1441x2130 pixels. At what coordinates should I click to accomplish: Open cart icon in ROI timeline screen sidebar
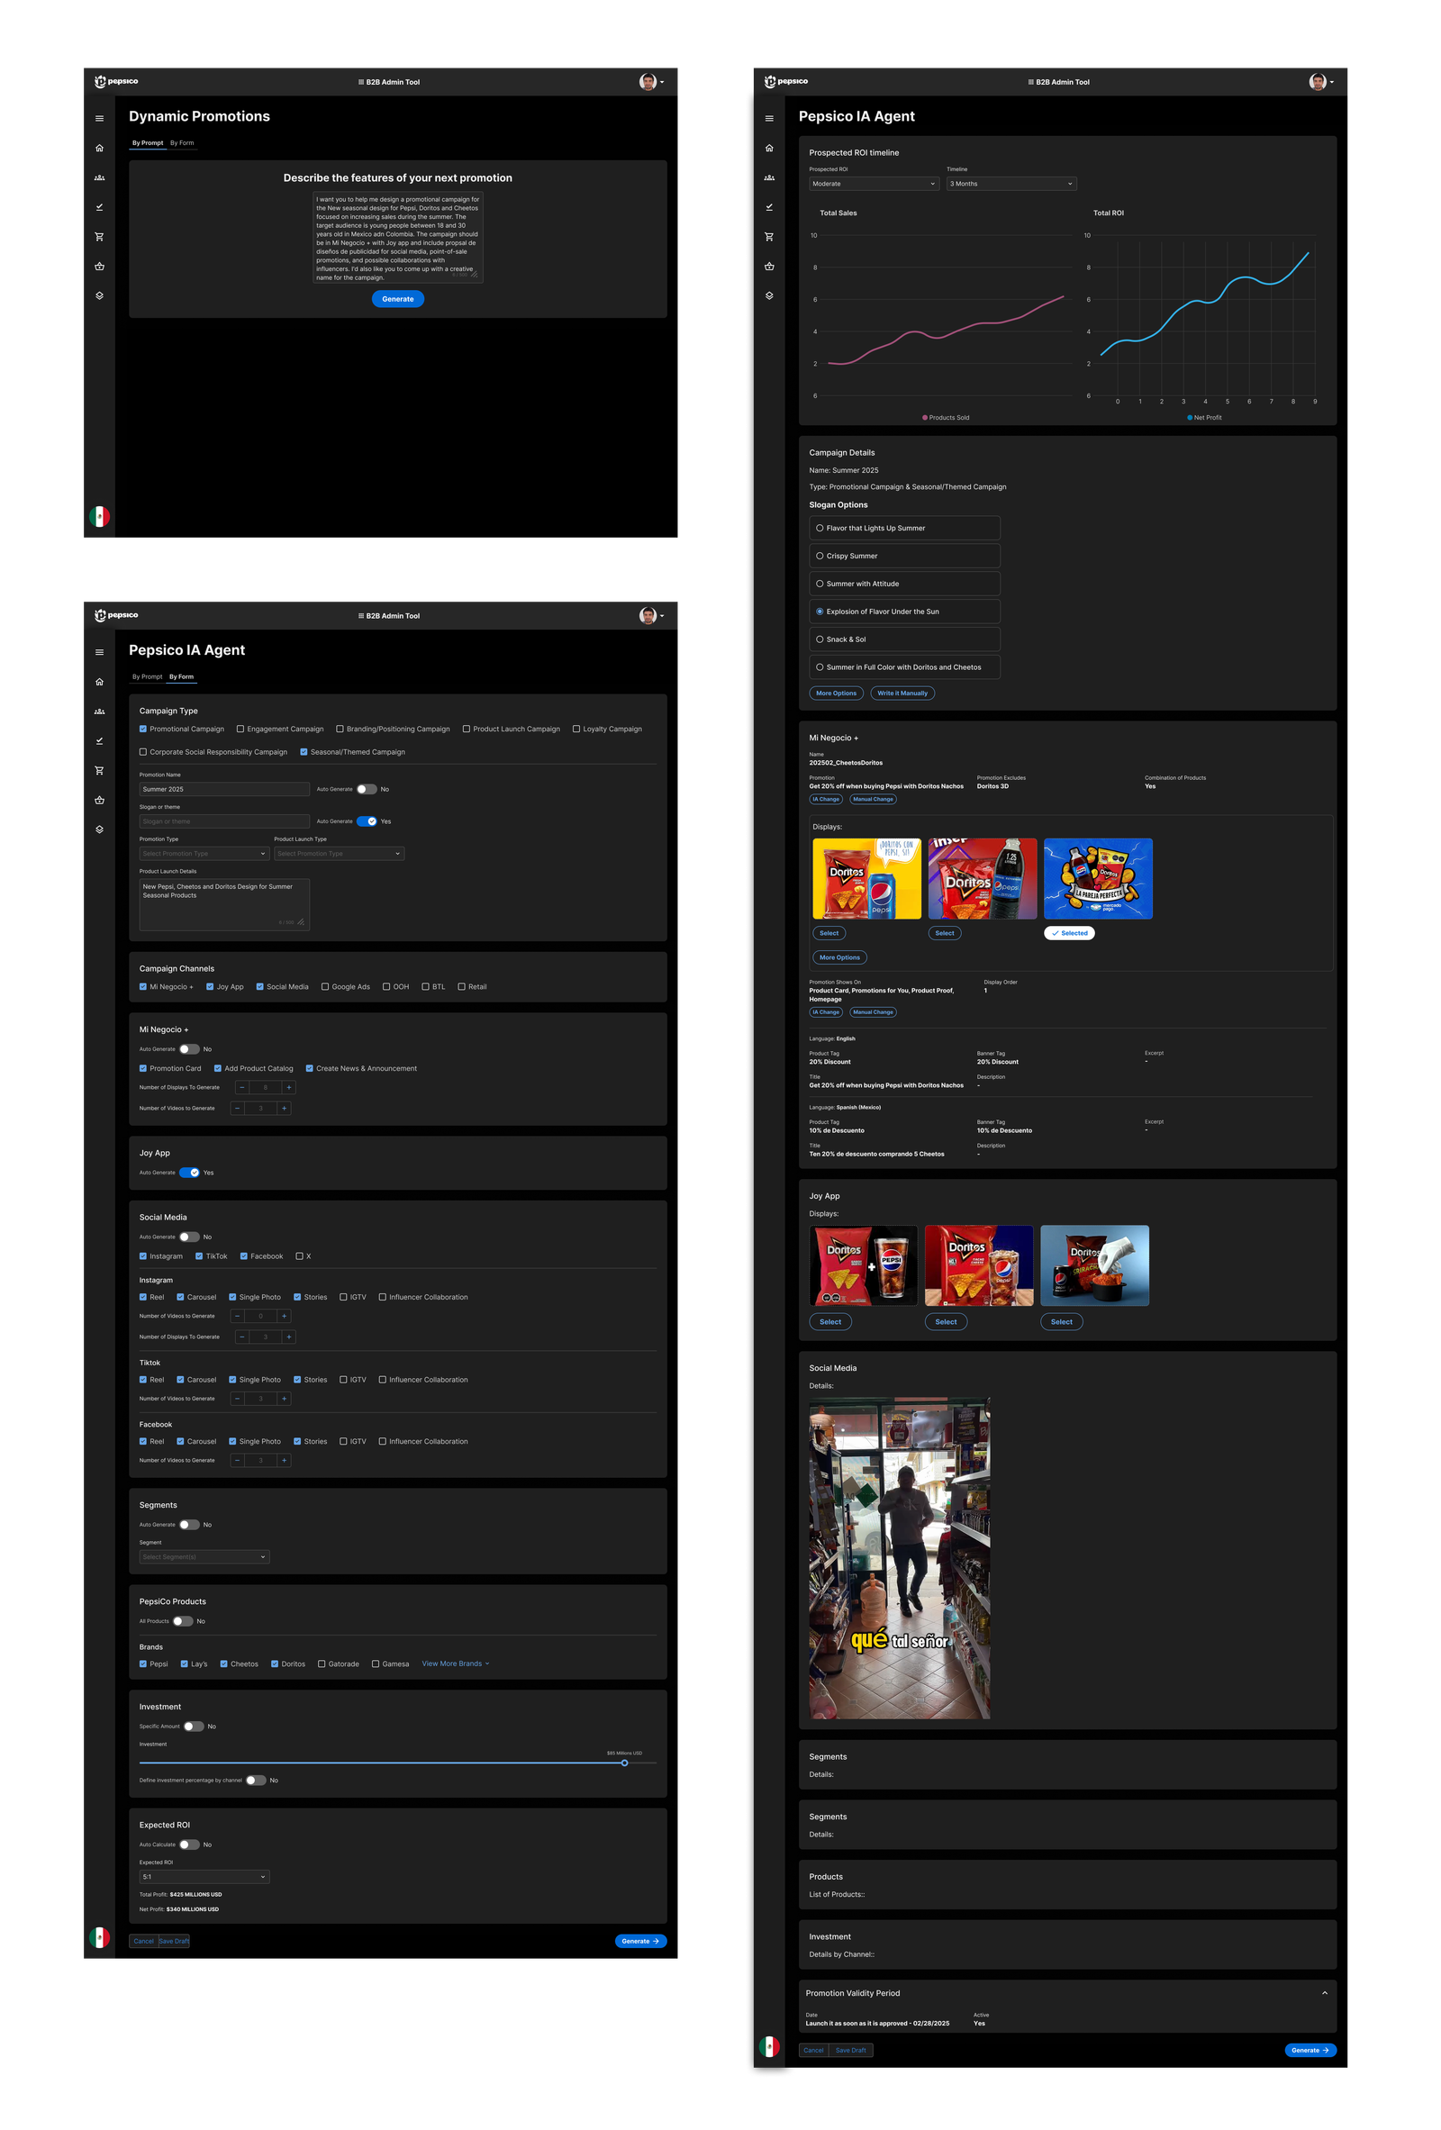(x=769, y=237)
